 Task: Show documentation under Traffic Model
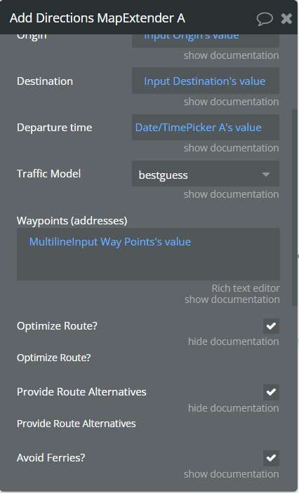point(232,194)
